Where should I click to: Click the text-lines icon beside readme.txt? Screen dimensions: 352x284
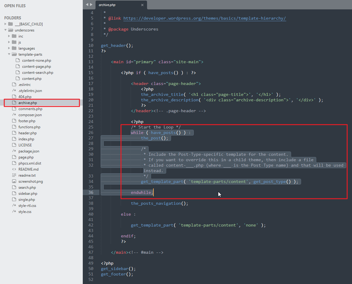click(x=14, y=175)
